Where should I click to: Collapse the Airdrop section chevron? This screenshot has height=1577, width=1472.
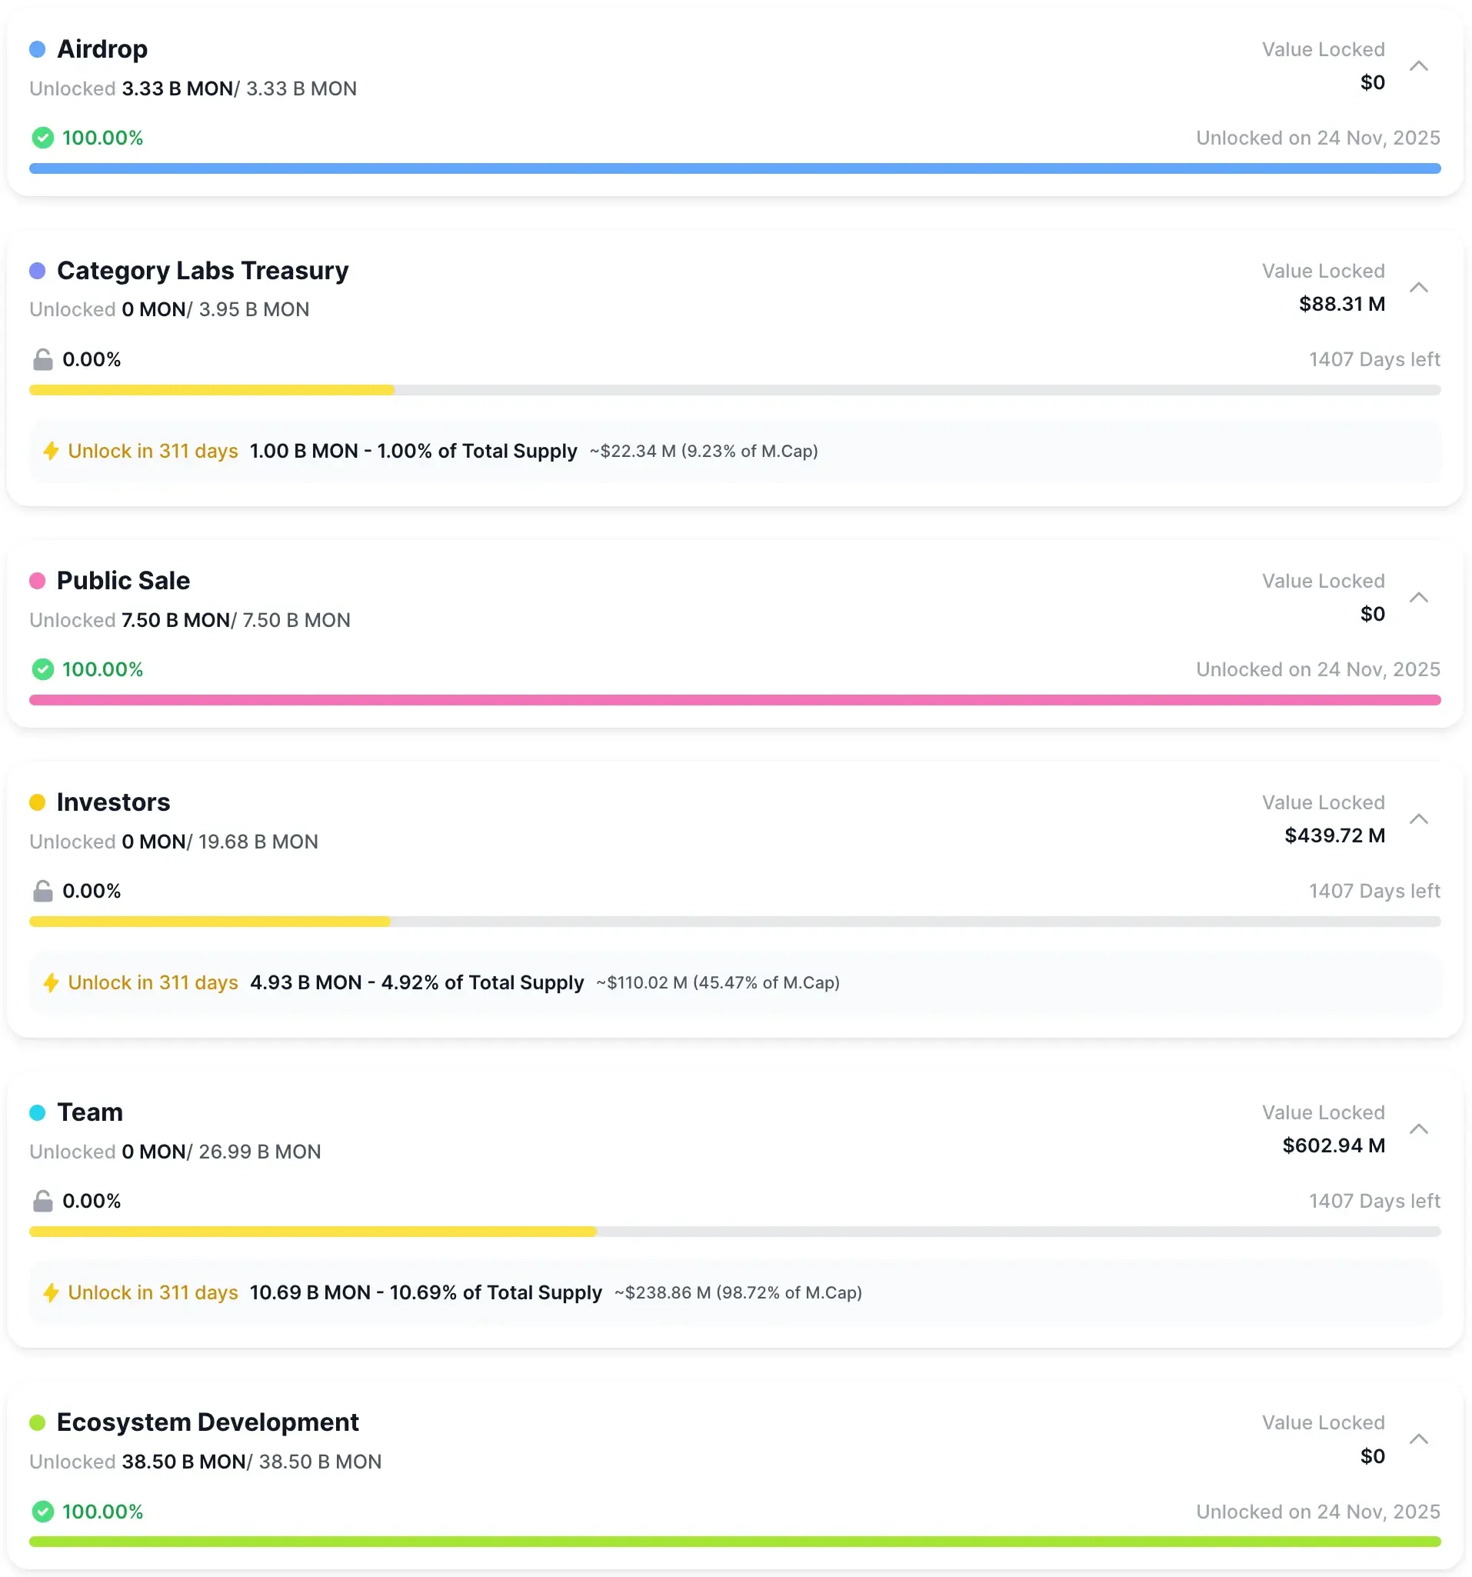point(1418,66)
